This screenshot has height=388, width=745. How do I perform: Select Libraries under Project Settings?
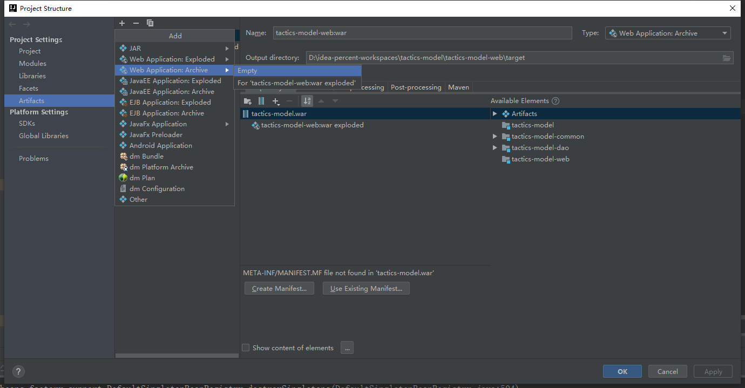click(x=32, y=76)
